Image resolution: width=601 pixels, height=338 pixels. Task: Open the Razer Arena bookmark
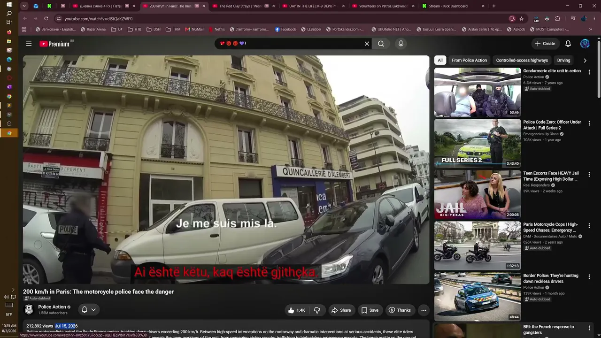(93, 29)
